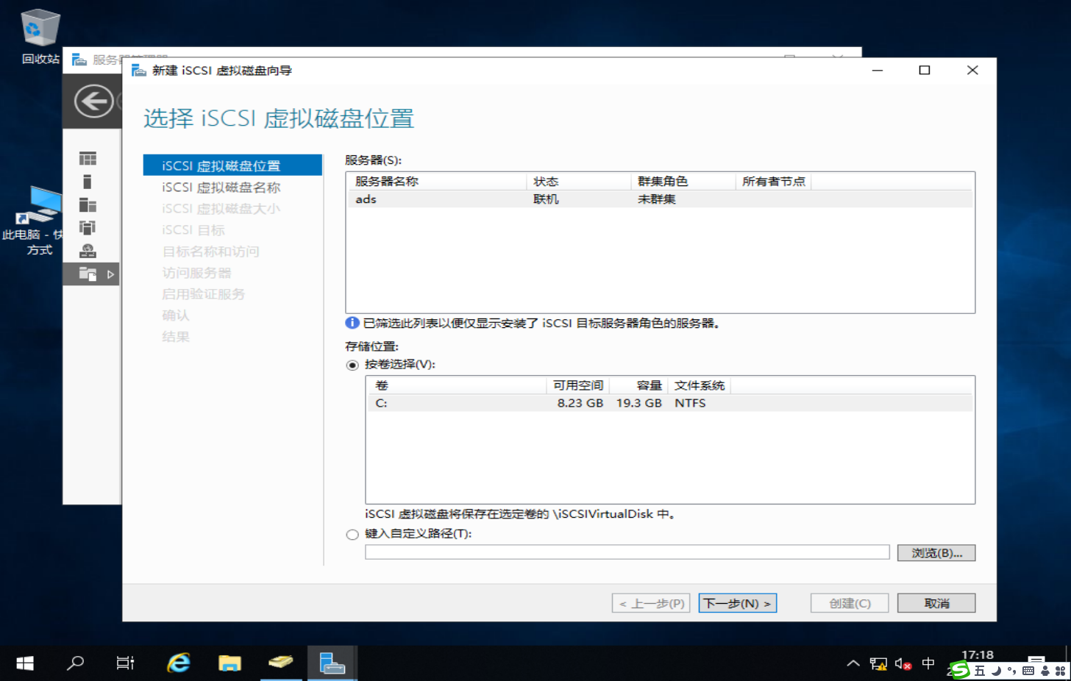Image resolution: width=1071 pixels, height=681 pixels.
Task: Open File Explorer from the taskbar
Action: [230, 662]
